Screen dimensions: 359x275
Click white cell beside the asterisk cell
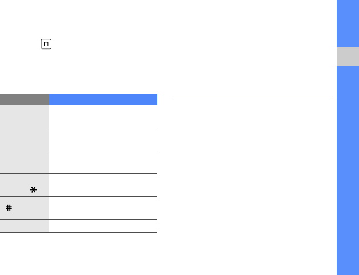point(103,185)
